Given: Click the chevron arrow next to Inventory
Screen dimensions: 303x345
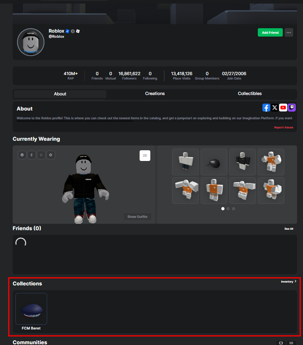Looking at the screenshot, I should 295,281.
